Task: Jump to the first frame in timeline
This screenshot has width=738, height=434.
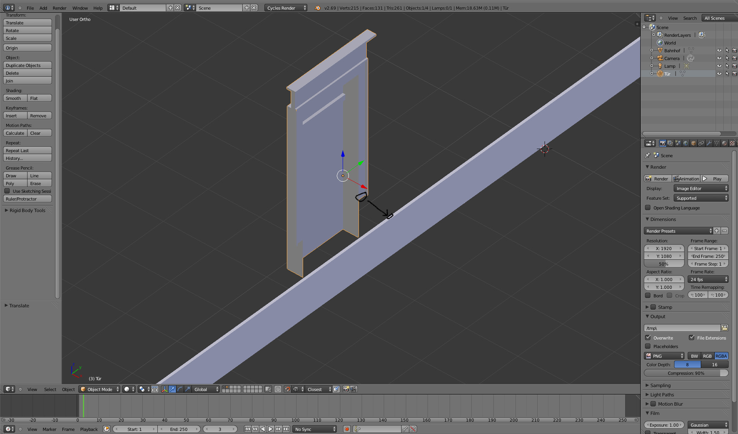Action: [x=247, y=429]
